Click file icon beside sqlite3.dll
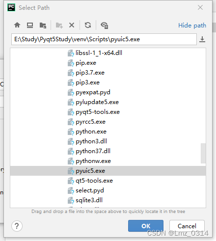Image resolution: width=216 pixels, height=241 pixels. (71, 201)
